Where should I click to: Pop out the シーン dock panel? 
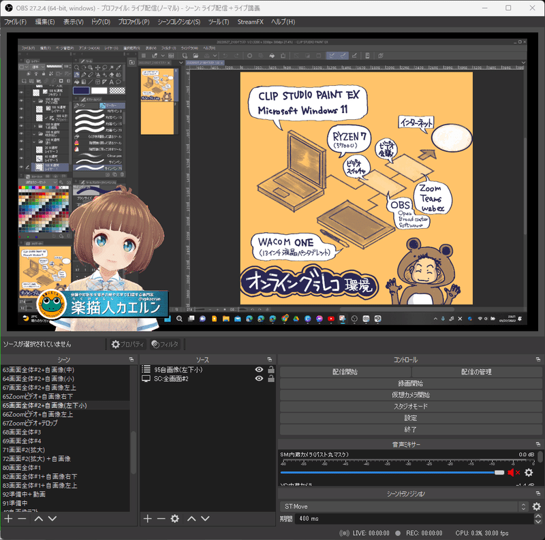[131, 360]
